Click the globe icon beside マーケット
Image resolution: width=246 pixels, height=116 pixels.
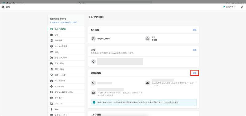click(x=51, y=86)
